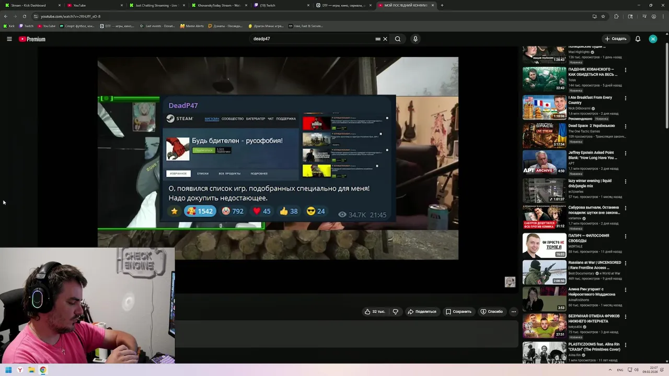Click the Поделиться share button
The image size is (669, 376).
[422, 312]
